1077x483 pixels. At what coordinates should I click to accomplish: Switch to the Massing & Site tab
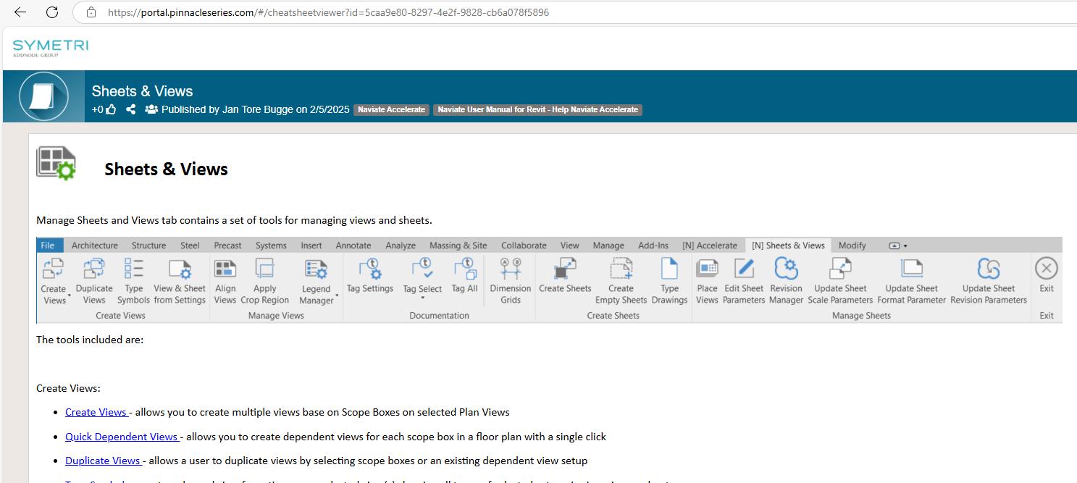(458, 245)
